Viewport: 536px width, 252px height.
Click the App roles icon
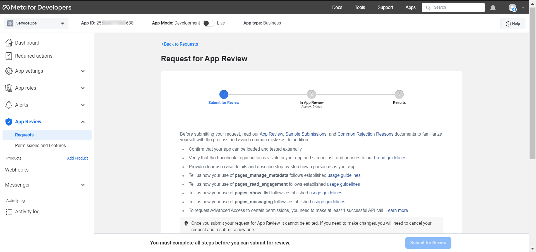click(x=9, y=88)
